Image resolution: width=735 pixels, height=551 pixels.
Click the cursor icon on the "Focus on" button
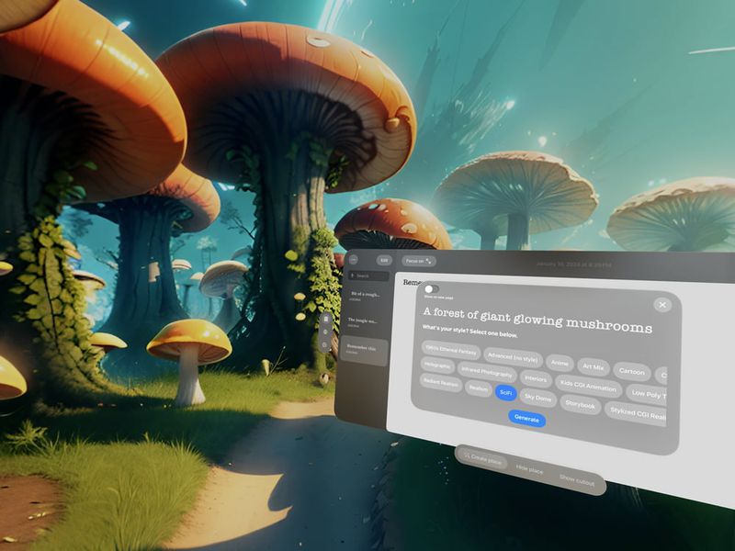[427, 260]
